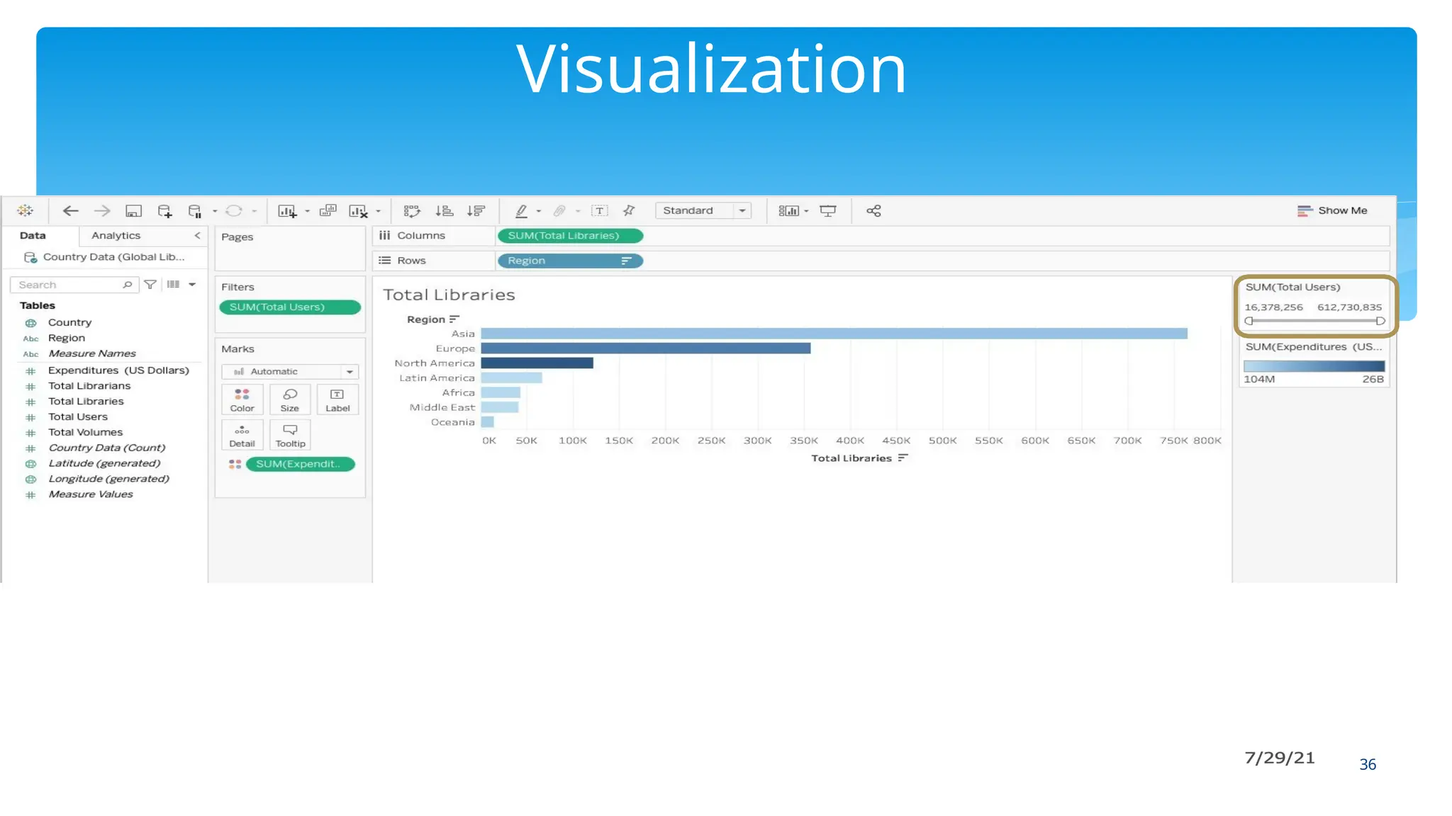The width and height of the screenshot is (1452, 816).
Task: Click the Show Mark Labels T icon
Action: tap(600, 211)
